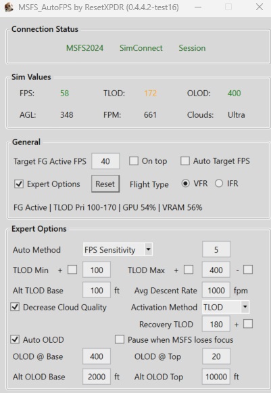Click the AGL value 348
The height and width of the screenshot is (393, 271).
[66, 115]
